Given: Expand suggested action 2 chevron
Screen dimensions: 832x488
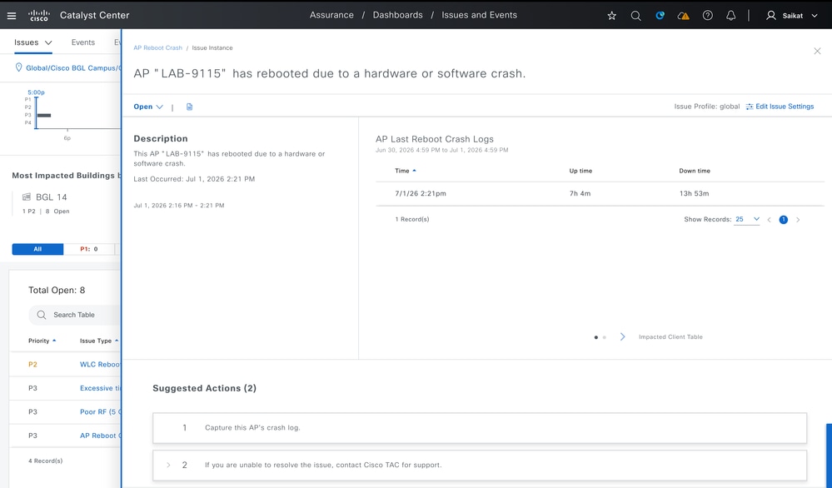Looking at the screenshot, I should [x=168, y=465].
